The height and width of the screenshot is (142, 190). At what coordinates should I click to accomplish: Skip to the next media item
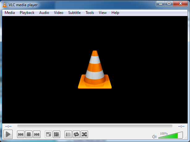pyautogui.click(x=37, y=134)
